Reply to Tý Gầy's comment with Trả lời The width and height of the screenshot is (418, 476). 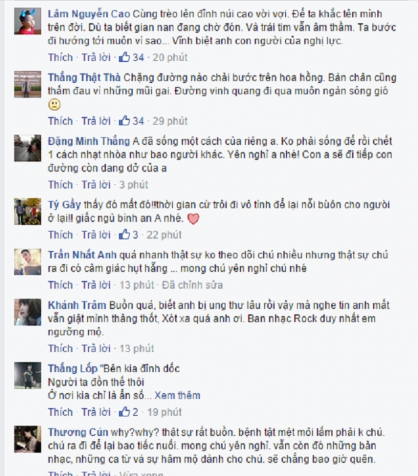[96, 235]
